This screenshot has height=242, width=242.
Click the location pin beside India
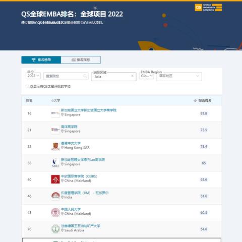pyautogui.click(x=63, y=197)
